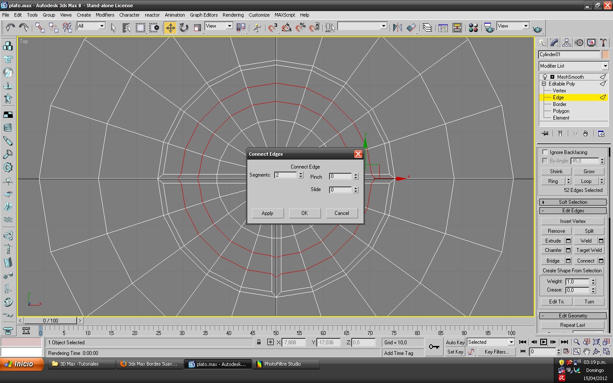Click the Mirror tool icon
The width and height of the screenshot is (613, 383).
click(397, 28)
